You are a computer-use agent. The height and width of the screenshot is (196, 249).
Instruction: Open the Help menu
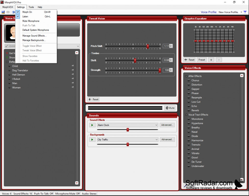(x=40, y=7)
